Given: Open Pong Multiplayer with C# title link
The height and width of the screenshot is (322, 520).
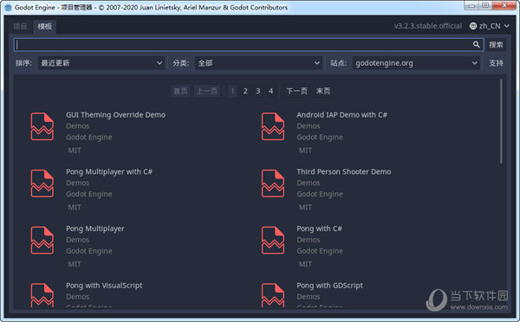Looking at the screenshot, I should [109, 172].
